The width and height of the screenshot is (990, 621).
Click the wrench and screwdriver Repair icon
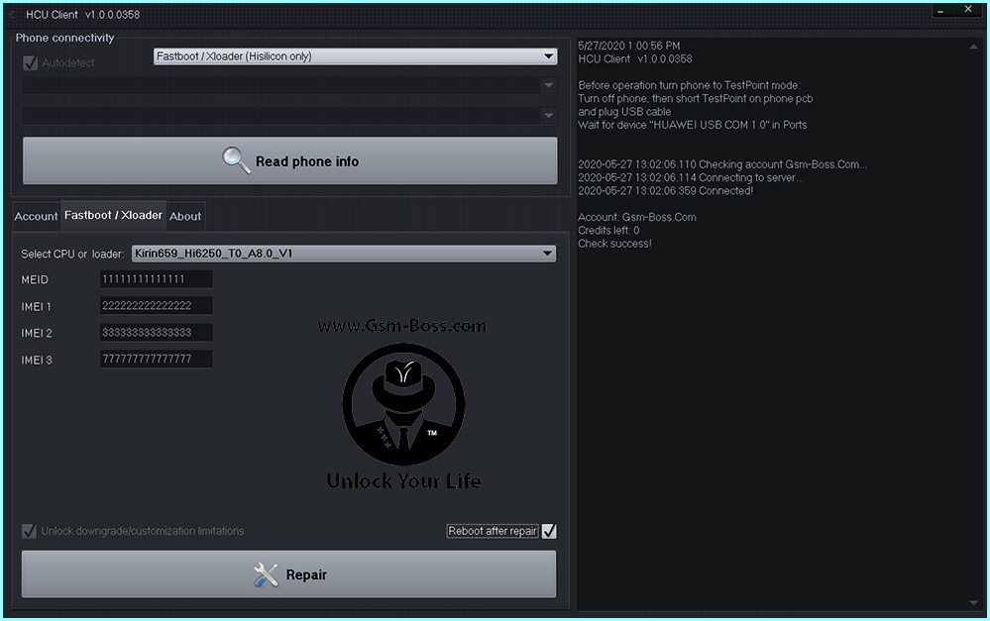click(x=266, y=574)
